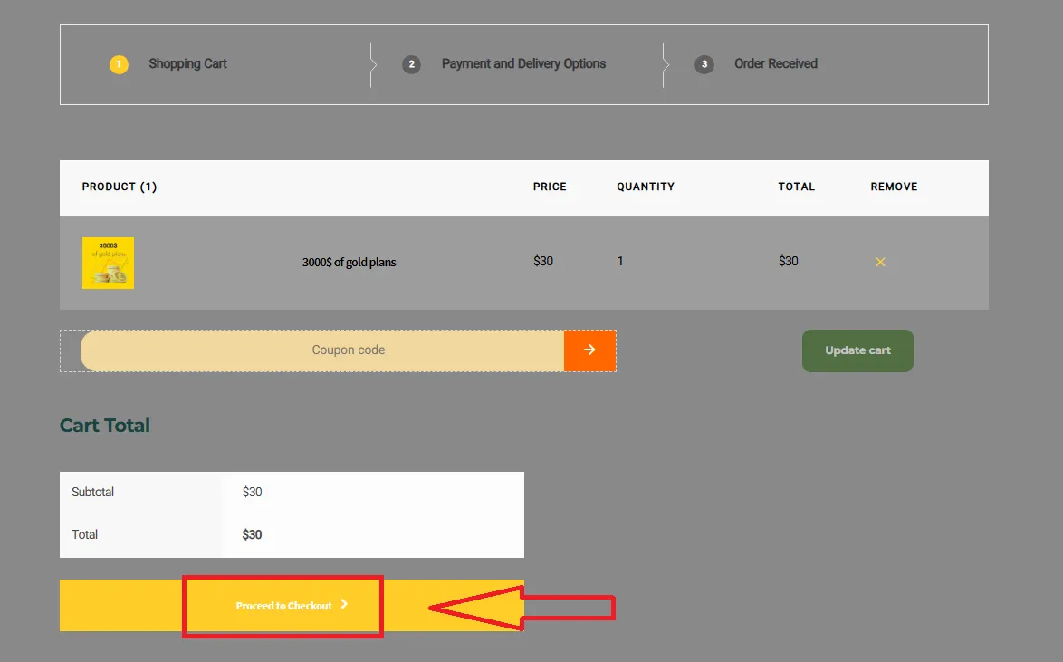This screenshot has width=1063, height=662.
Task: Click the Cart Total heading
Action: click(x=105, y=426)
